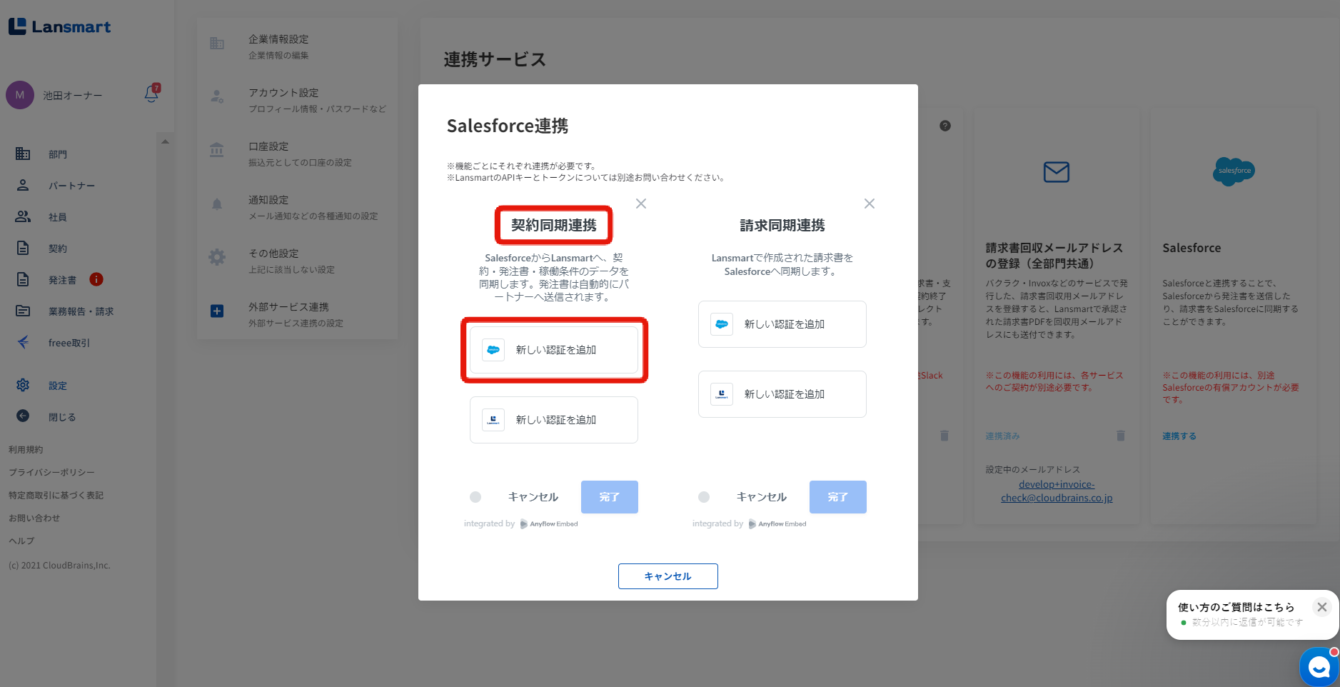The image size is (1340, 687).
Task: Add Salesforce authentication under 契約同期連携
Action: pos(554,350)
